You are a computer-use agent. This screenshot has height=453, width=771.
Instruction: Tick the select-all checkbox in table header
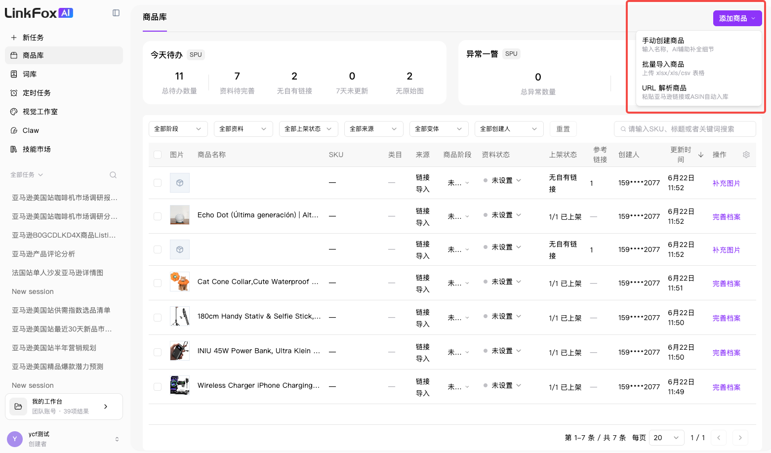[158, 155]
